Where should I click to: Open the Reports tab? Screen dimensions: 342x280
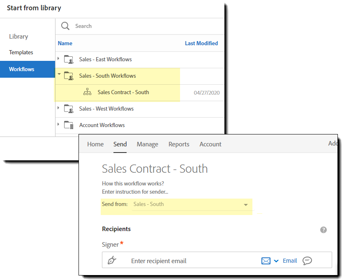(179, 144)
